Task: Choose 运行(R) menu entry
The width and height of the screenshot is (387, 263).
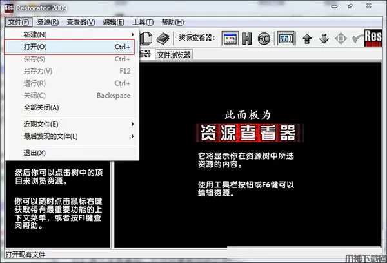Action: [72, 83]
